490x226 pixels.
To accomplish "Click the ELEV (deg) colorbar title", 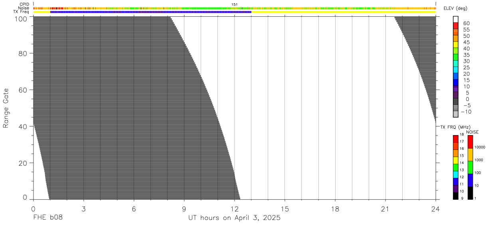I will click(455, 8).
